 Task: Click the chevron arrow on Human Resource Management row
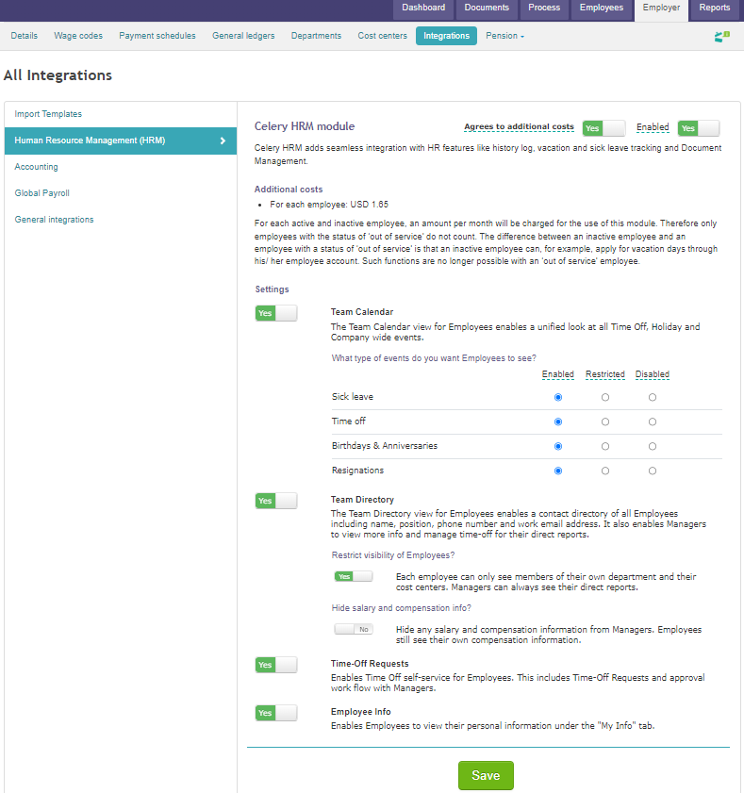pos(223,140)
